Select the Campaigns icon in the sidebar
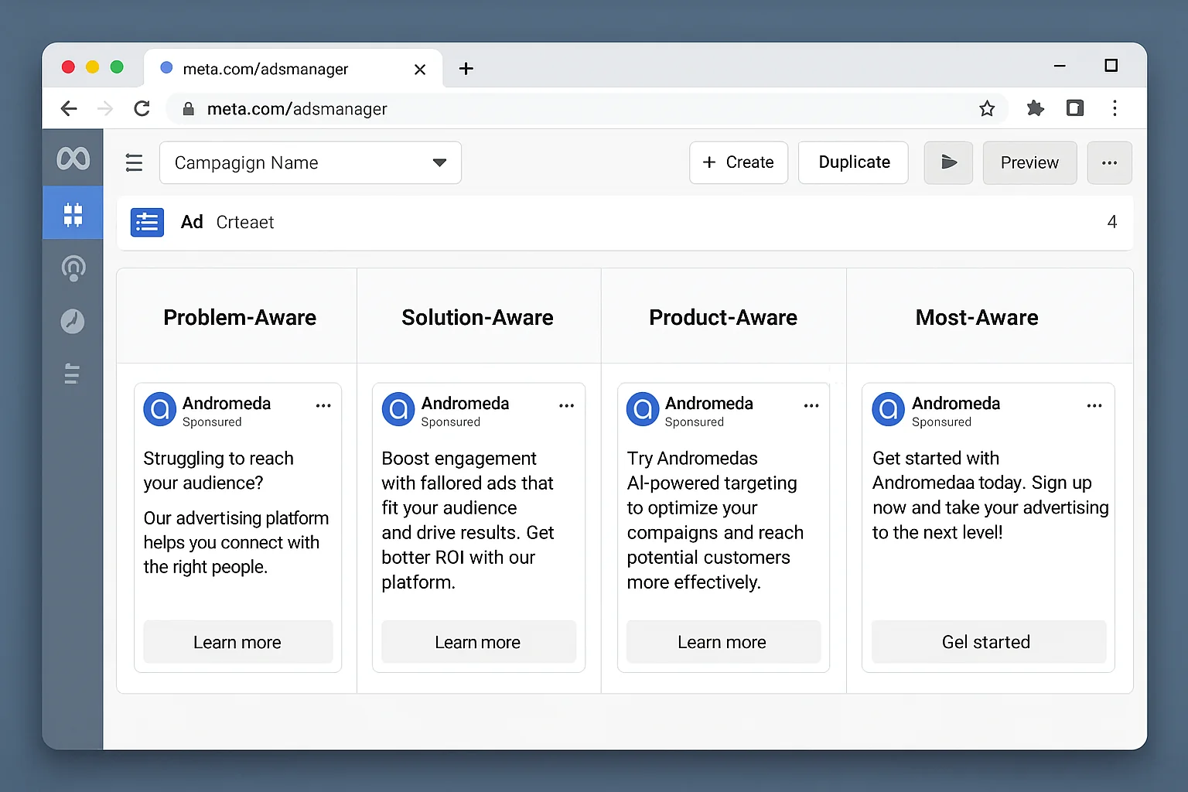This screenshot has width=1188, height=792. (x=73, y=213)
